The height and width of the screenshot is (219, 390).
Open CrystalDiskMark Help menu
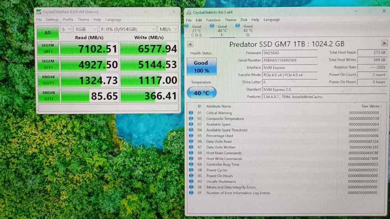click(x=97, y=19)
